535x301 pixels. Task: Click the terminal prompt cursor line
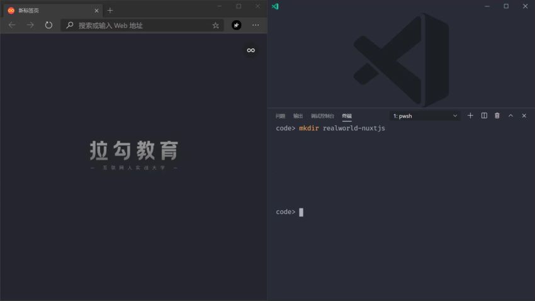[x=290, y=212]
